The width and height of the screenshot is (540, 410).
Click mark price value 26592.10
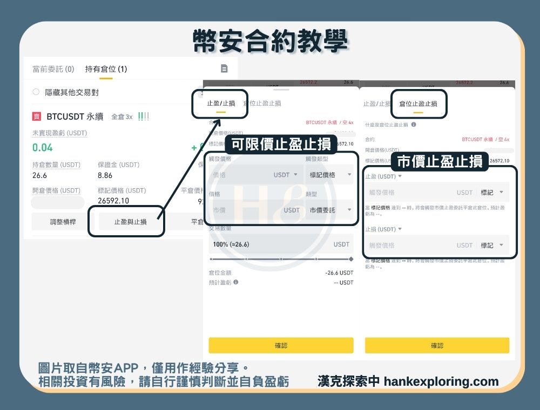[x=113, y=200]
